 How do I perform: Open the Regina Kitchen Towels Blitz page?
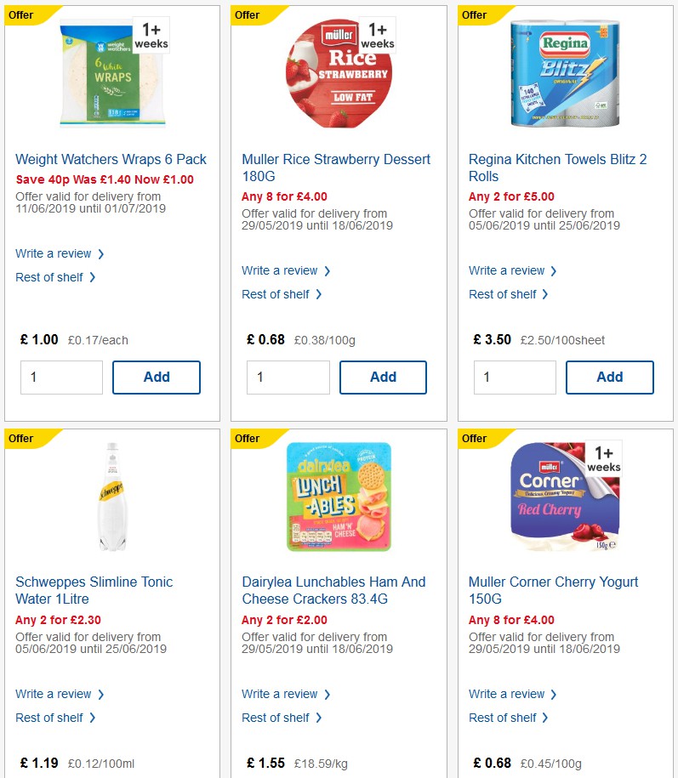coord(557,168)
